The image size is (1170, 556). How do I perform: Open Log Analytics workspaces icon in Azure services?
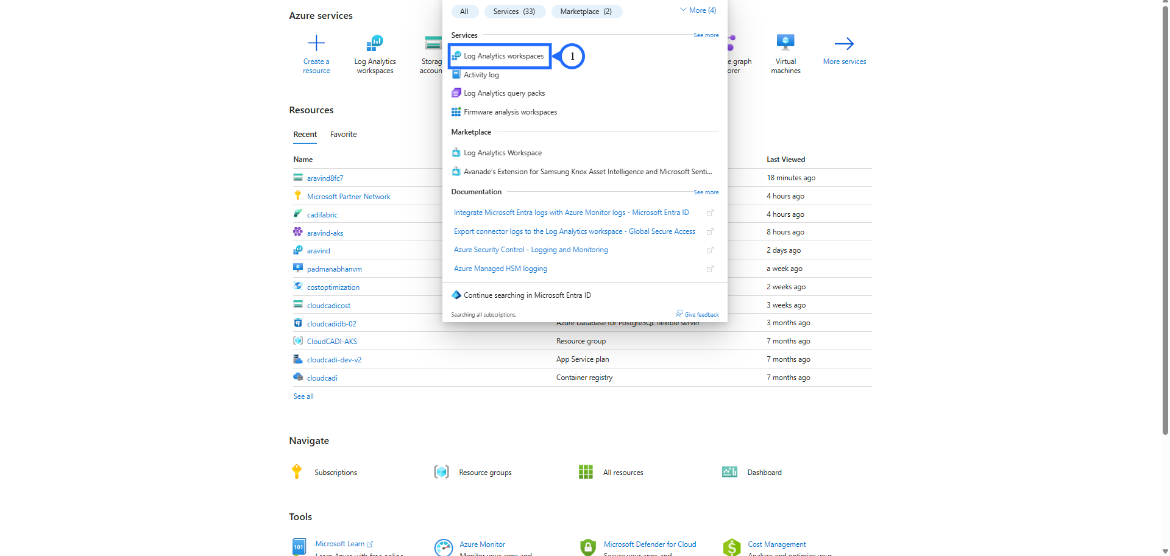click(375, 43)
